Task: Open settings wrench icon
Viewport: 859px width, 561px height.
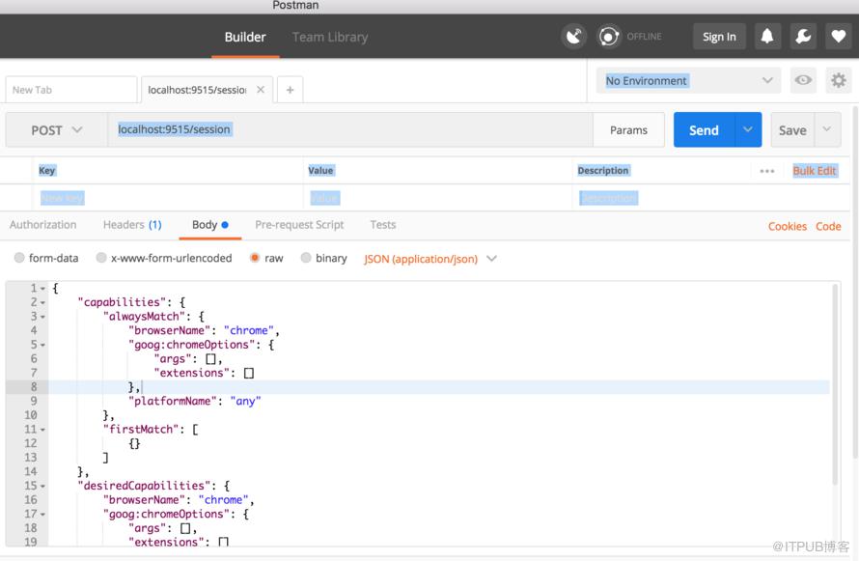Action: [x=803, y=37]
